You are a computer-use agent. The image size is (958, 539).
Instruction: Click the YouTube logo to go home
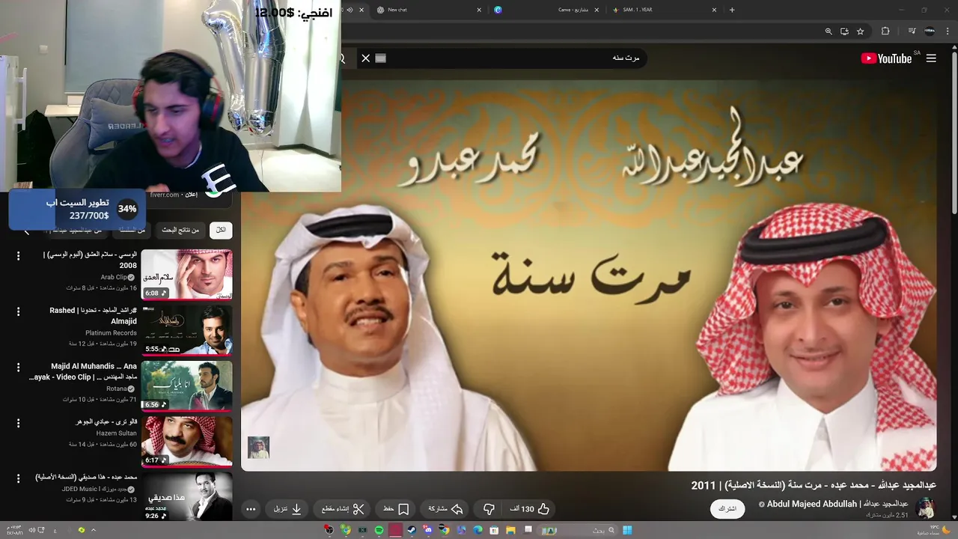tap(886, 58)
